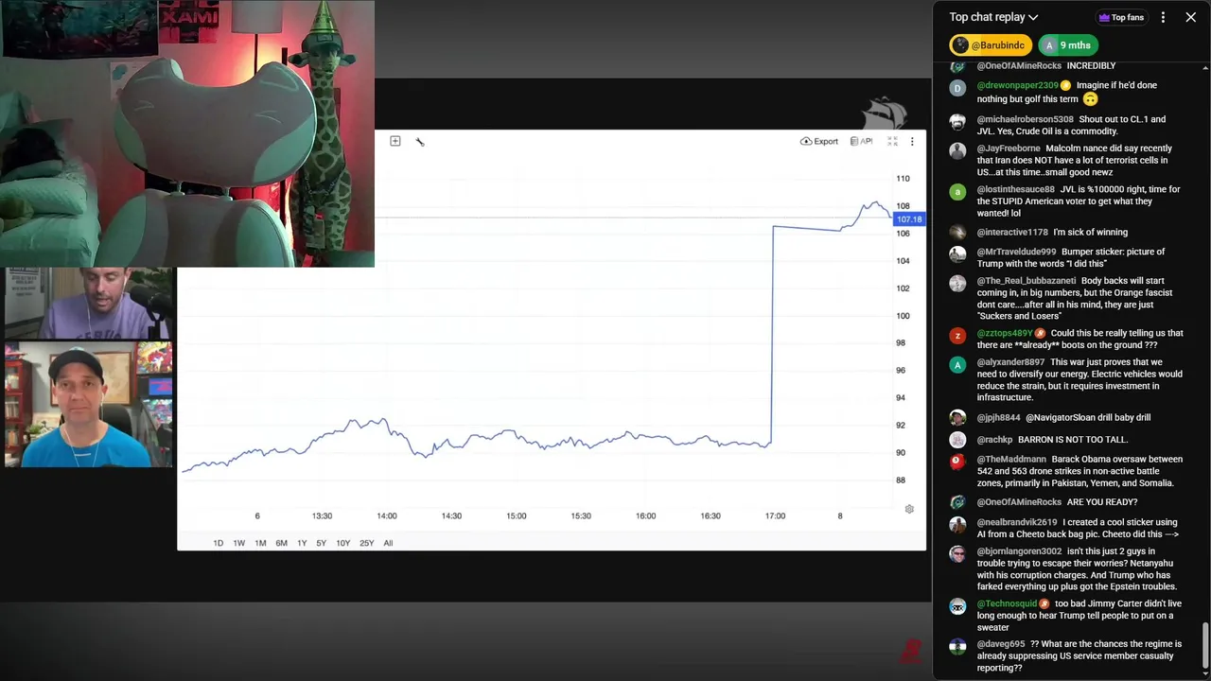Select the 1D time range

coord(219,543)
